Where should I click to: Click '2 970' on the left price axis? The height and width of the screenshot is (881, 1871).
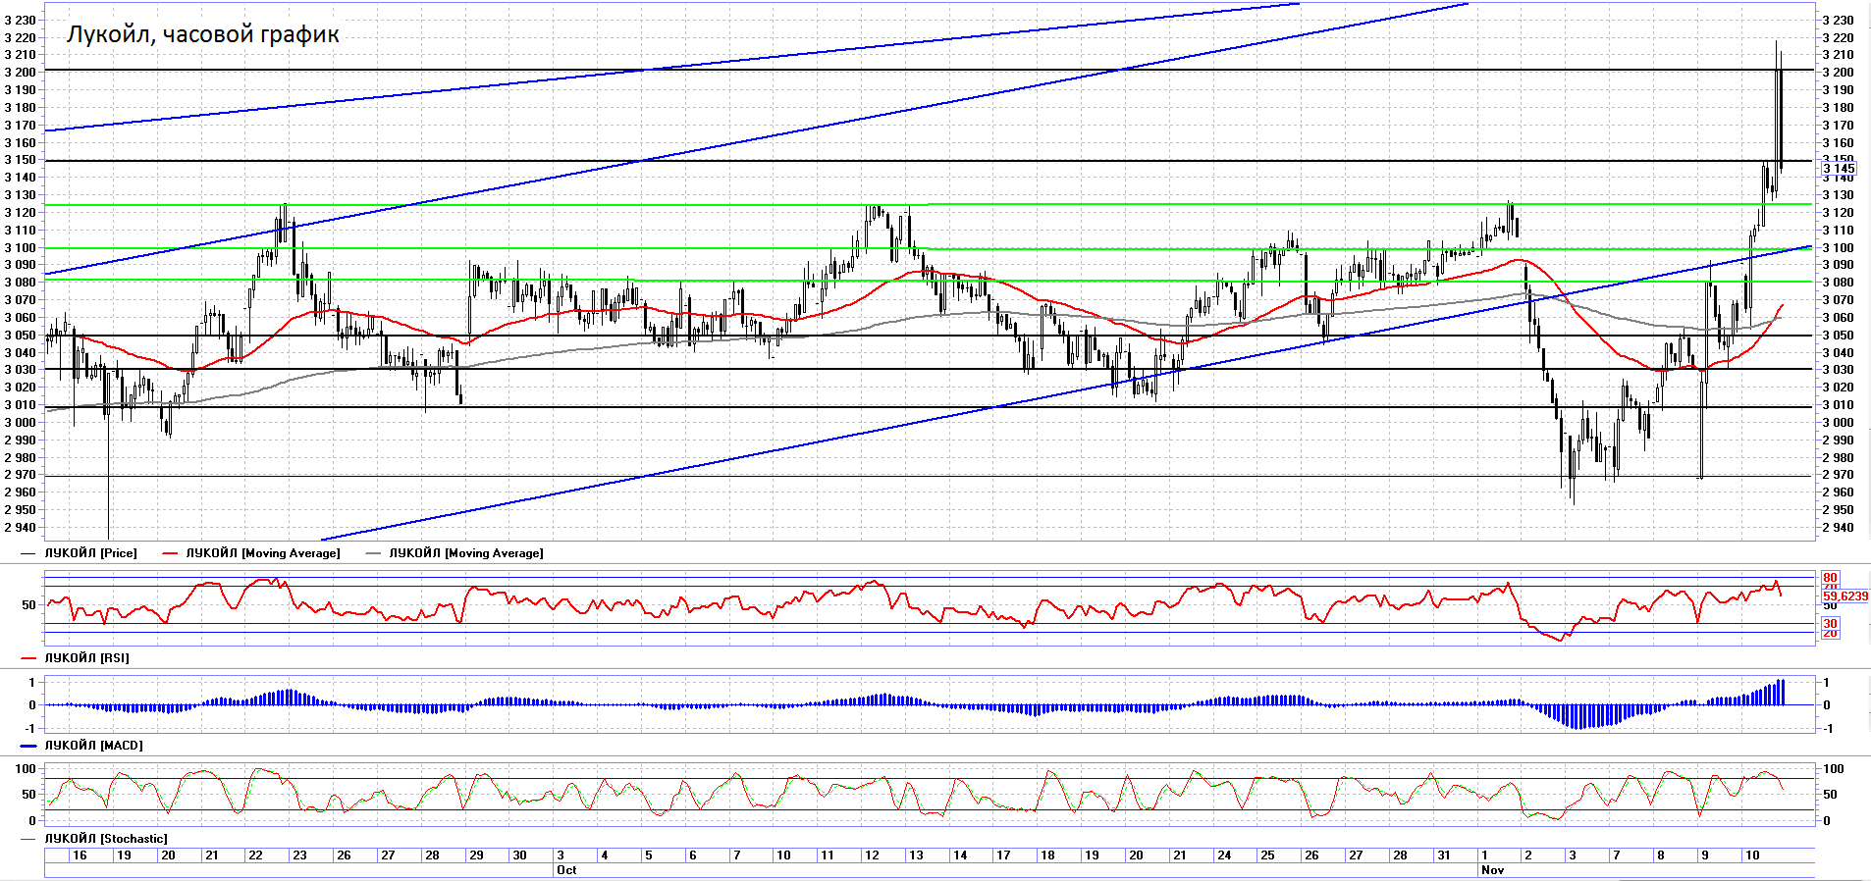[21, 475]
